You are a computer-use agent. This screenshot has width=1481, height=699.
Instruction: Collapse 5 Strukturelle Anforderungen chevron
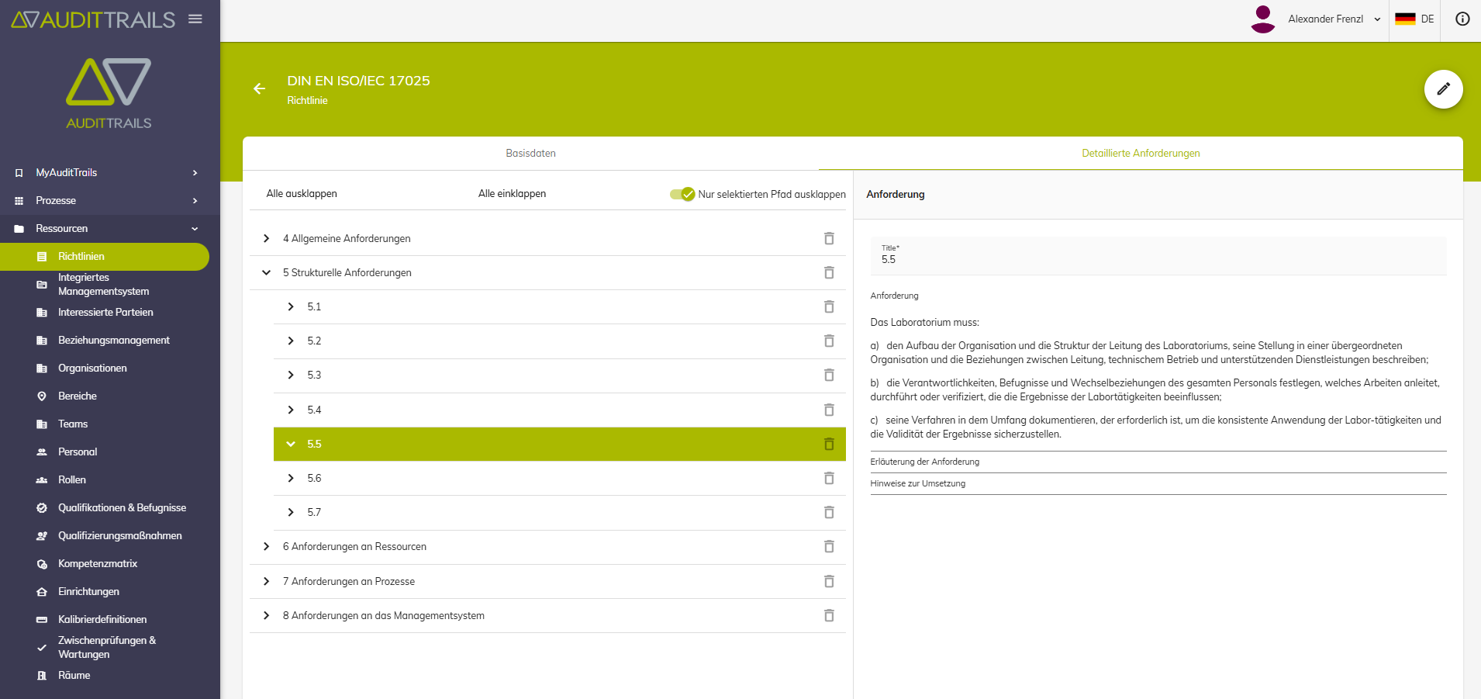(266, 272)
